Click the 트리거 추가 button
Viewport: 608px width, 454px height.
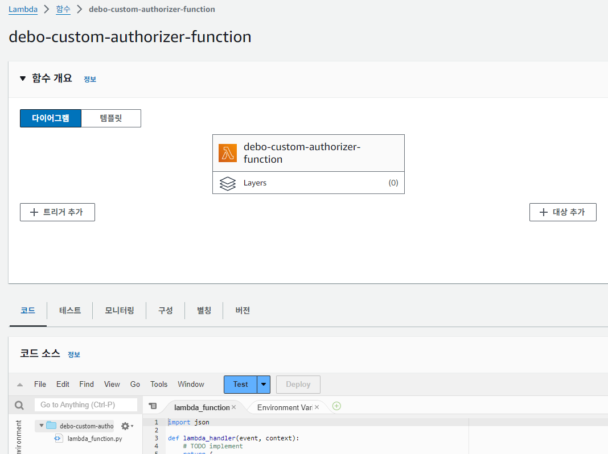click(x=57, y=212)
